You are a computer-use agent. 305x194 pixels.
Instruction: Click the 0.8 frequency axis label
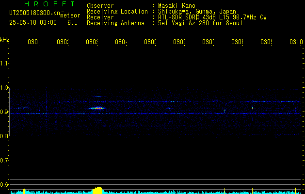click(4, 136)
